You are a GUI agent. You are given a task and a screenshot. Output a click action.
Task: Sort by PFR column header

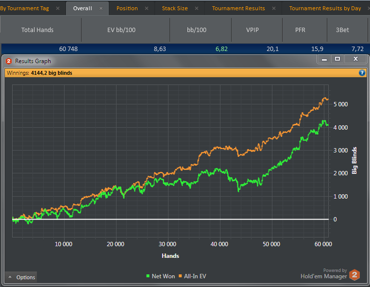[x=304, y=30]
